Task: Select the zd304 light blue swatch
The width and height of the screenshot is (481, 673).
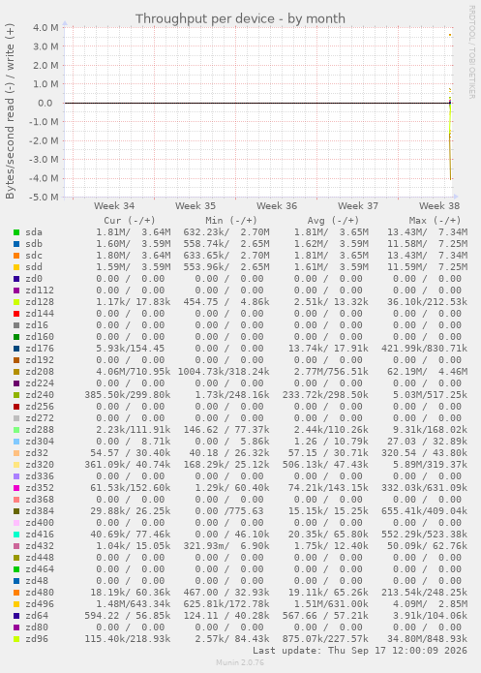Action: (x=16, y=442)
